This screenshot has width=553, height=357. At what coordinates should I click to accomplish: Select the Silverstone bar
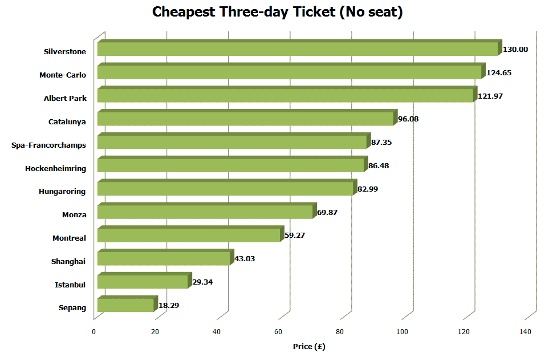(296, 49)
